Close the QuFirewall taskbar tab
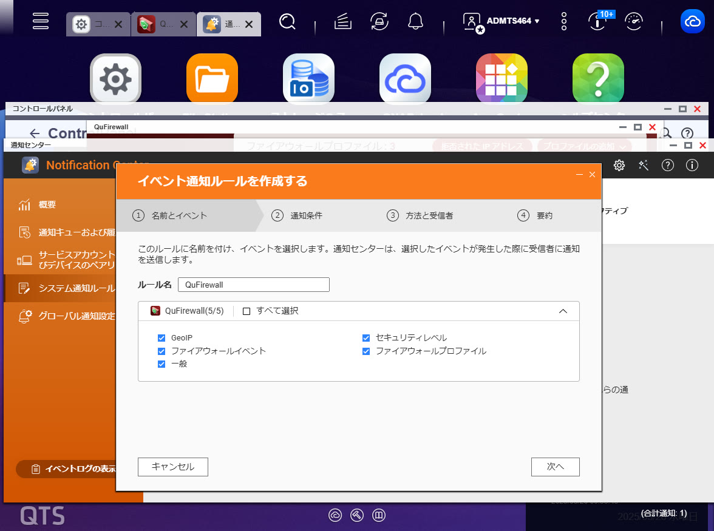 [184, 24]
